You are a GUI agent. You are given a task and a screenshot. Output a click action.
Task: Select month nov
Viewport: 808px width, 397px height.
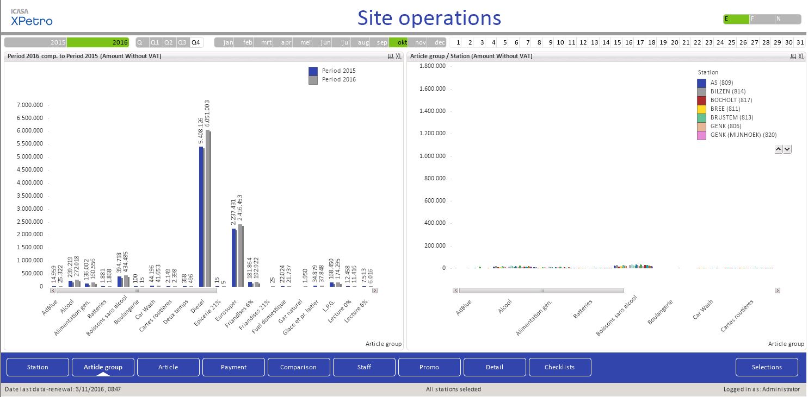coord(417,42)
